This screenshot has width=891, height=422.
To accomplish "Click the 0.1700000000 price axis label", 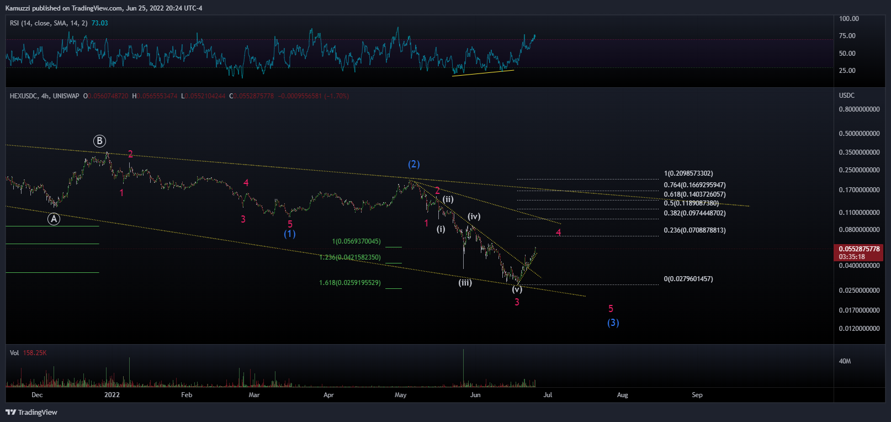I will (859, 190).
